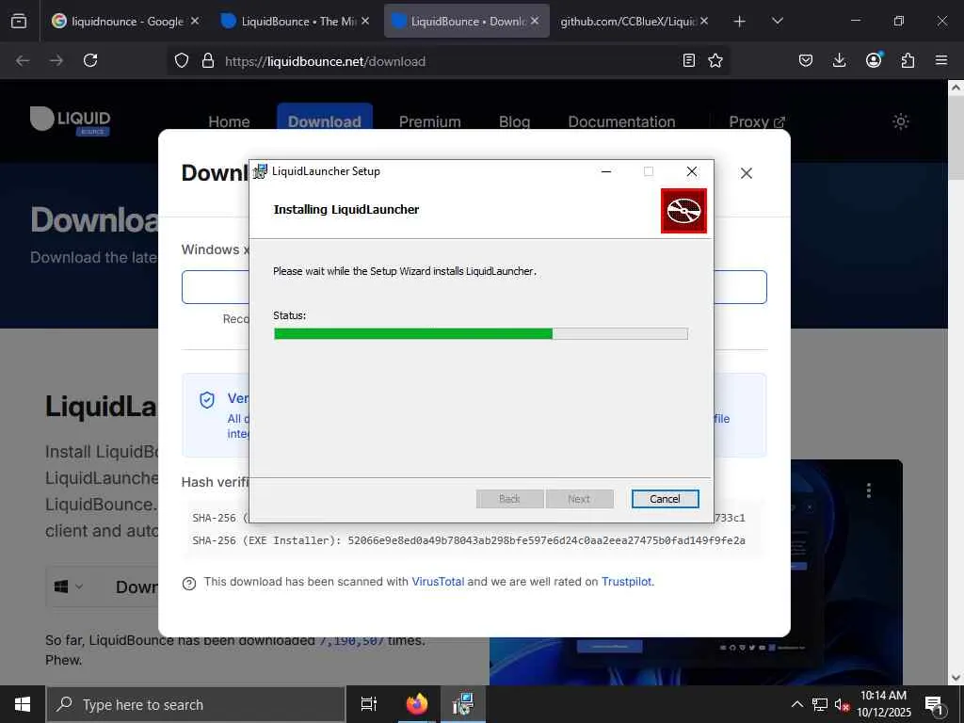Expand the list all tabs dropdown
The width and height of the screenshot is (964, 723).
tap(777, 22)
